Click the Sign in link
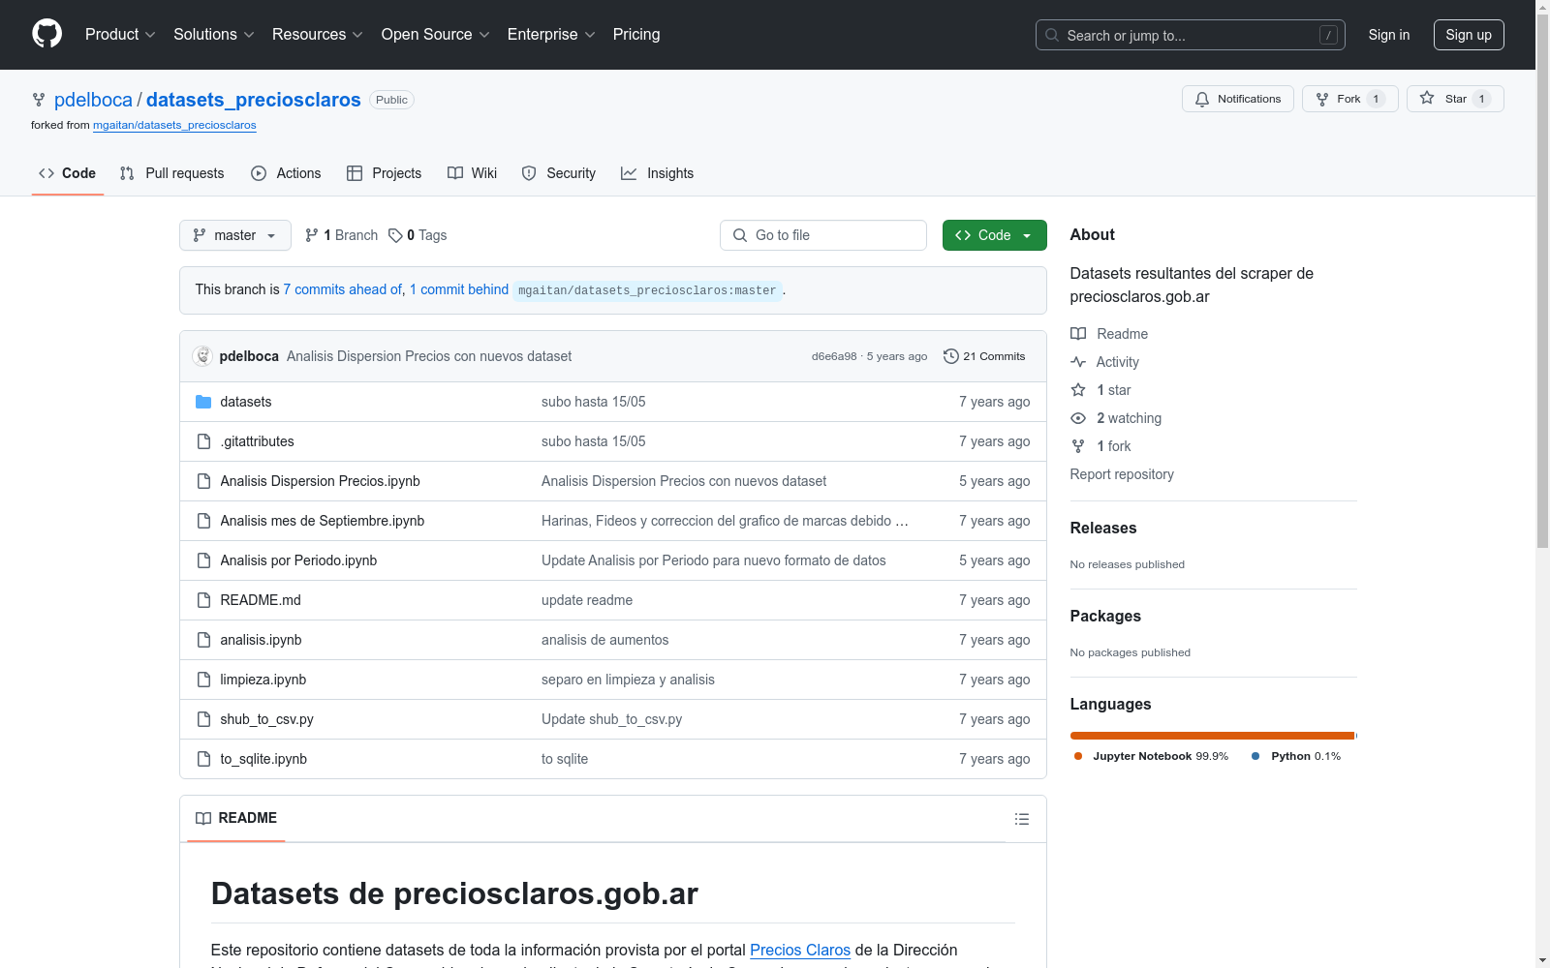1550x968 pixels. [1389, 35]
